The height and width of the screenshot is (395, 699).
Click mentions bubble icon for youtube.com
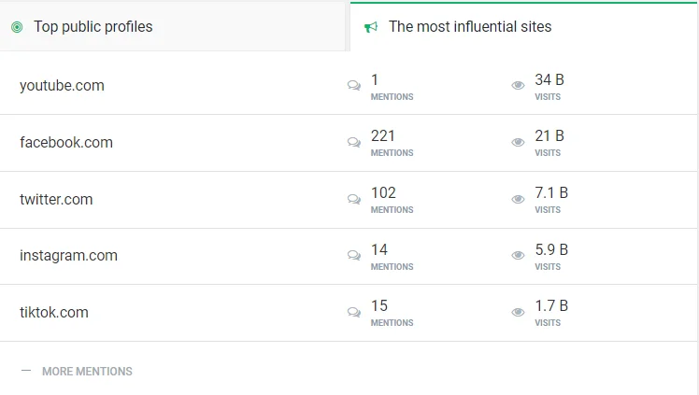click(354, 86)
